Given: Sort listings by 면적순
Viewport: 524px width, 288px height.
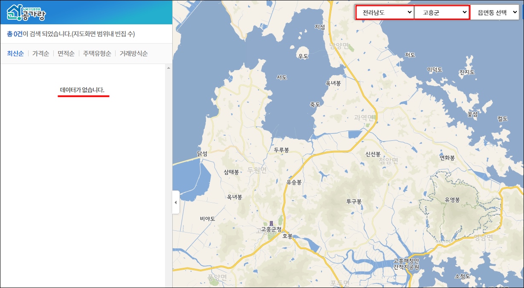Looking at the screenshot, I should 67,53.
